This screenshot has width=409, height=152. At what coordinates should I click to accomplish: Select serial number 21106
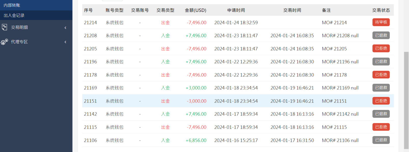point(90,140)
